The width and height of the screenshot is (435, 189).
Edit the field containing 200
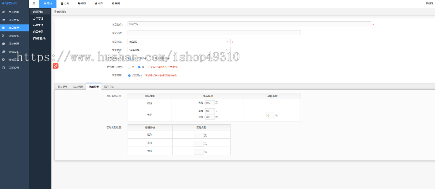pyautogui.click(x=209, y=117)
